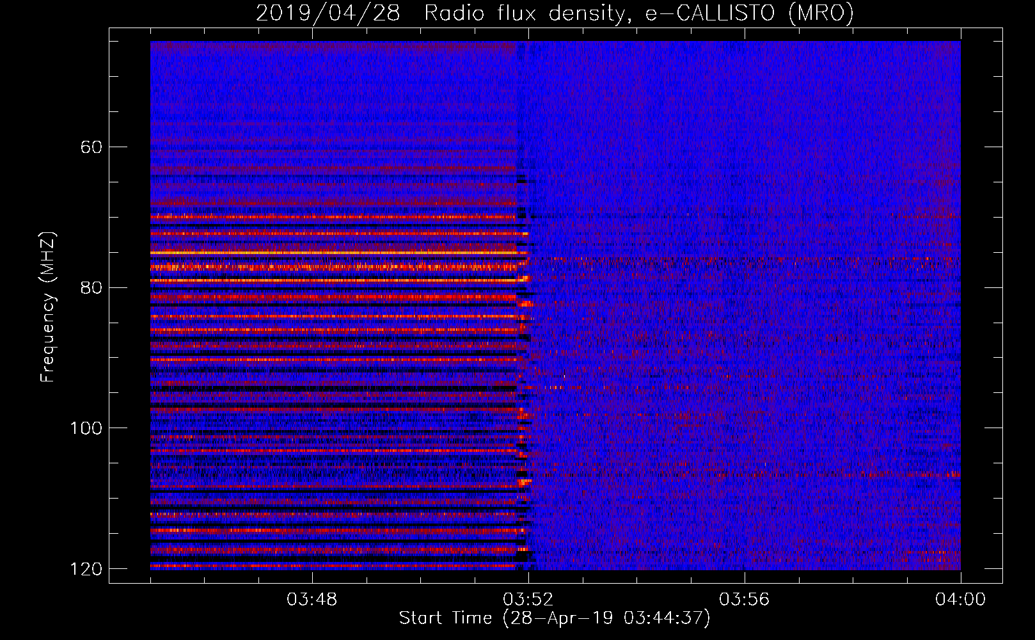Click the 120 frequency tick label

point(86,569)
